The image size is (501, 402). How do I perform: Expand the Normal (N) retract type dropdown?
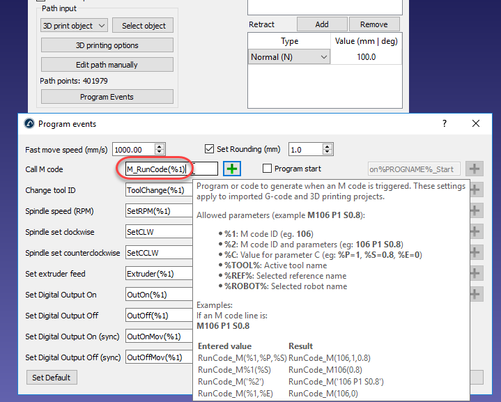click(x=290, y=57)
